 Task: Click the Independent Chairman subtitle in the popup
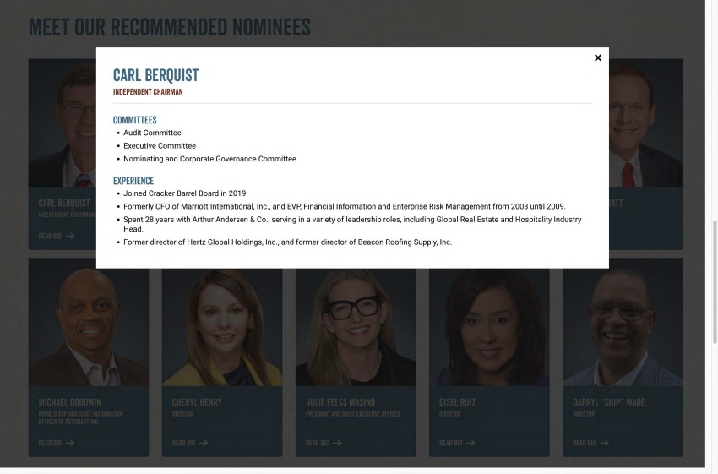(x=148, y=91)
